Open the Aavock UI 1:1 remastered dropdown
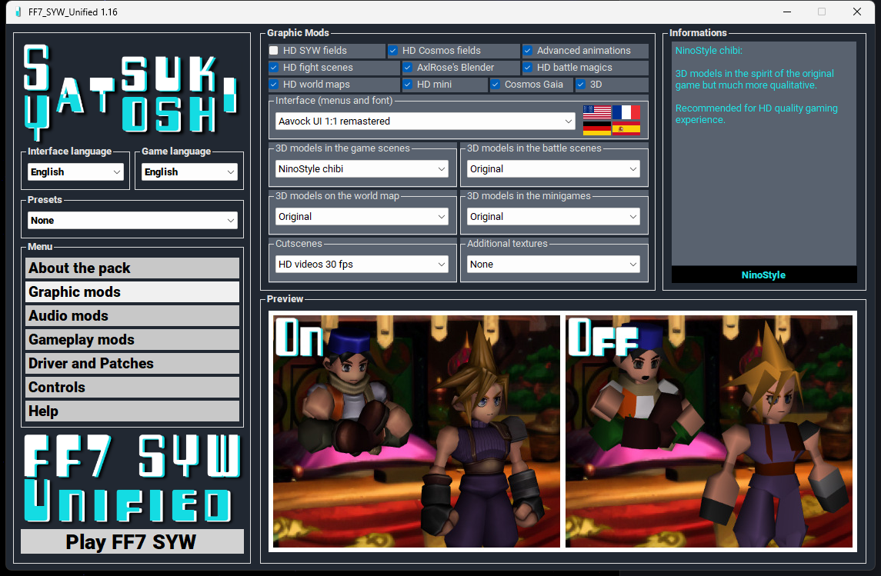The width and height of the screenshot is (881, 576). click(x=425, y=122)
